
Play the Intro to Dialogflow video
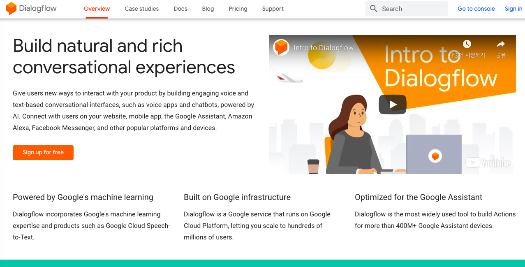(393, 104)
